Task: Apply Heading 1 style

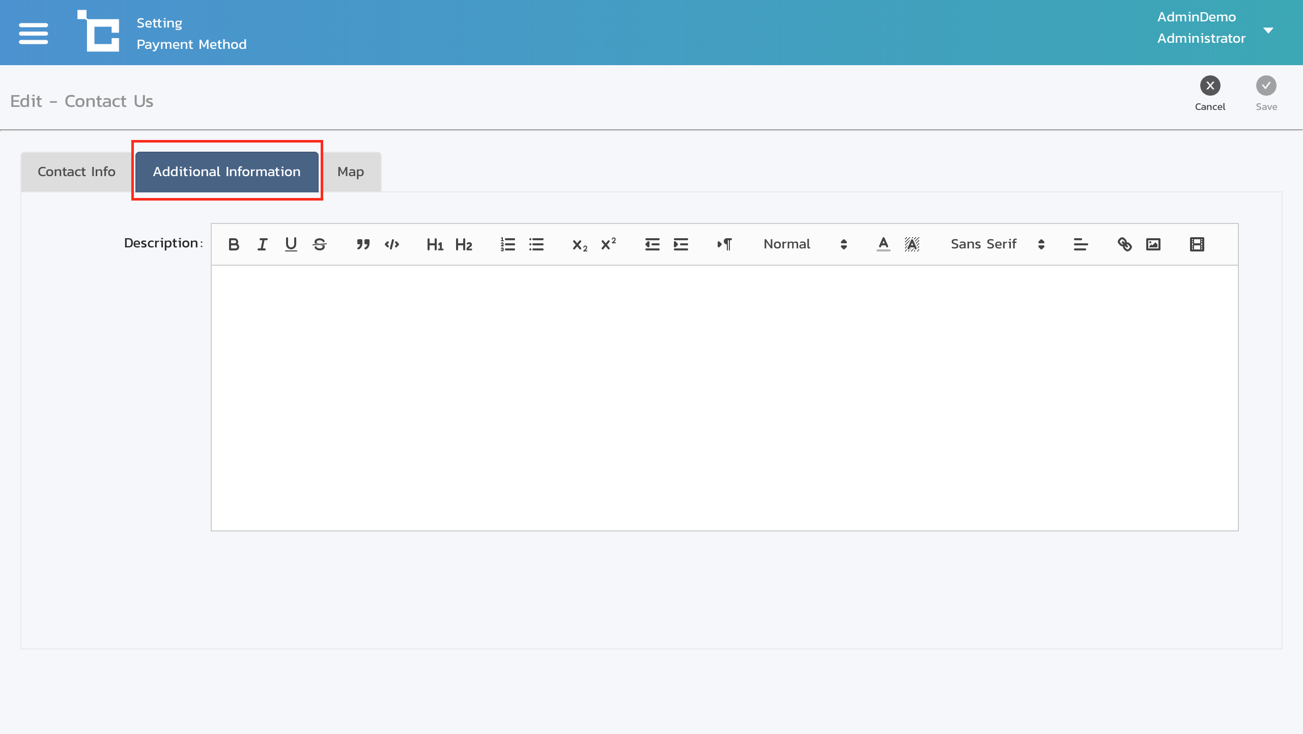Action: [x=435, y=245]
